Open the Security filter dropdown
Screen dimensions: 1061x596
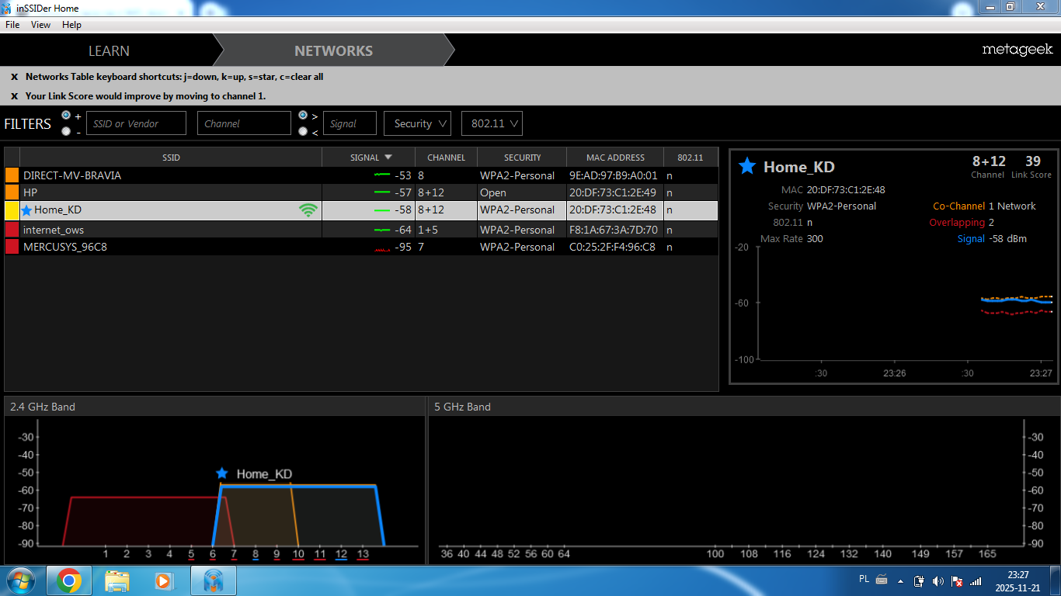click(x=418, y=123)
